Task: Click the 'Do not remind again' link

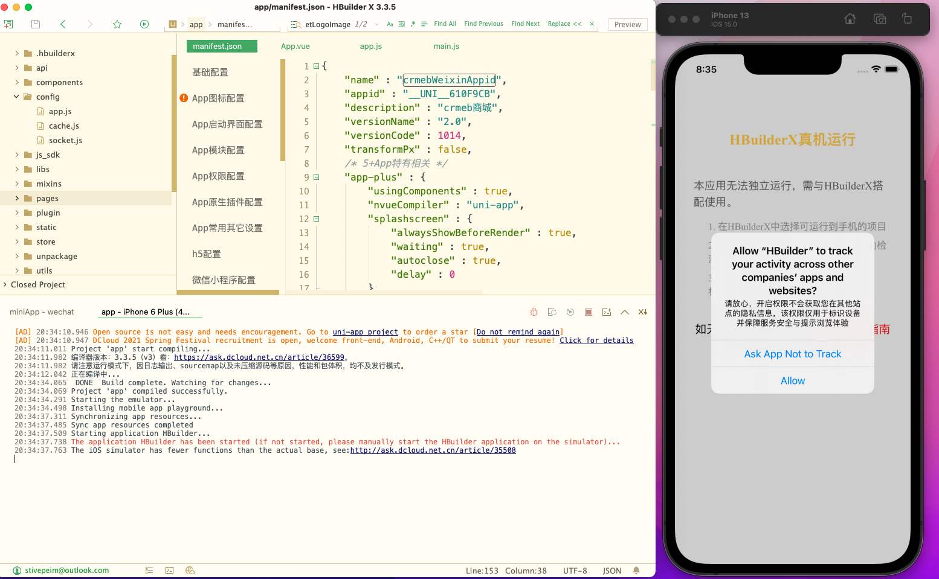Action: 518,331
